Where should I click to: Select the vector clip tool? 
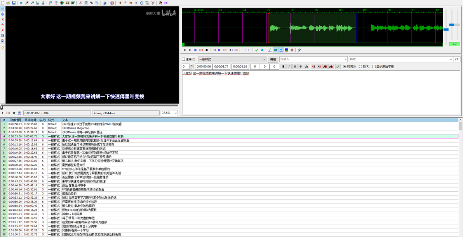[x=3, y=40]
